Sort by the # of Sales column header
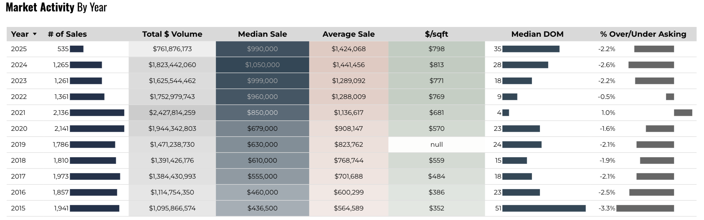The width and height of the screenshot is (704, 220). click(67, 34)
